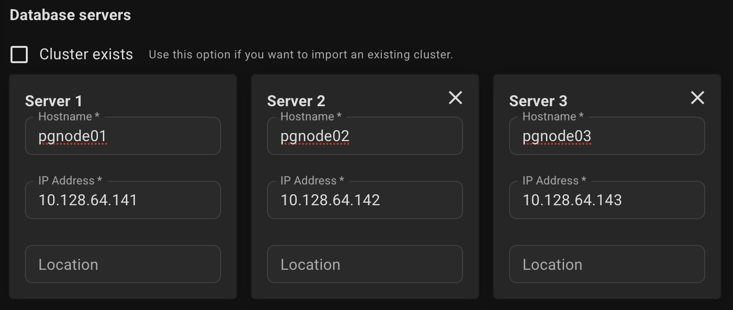Click the Server 1 card title

click(x=54, y=101)
